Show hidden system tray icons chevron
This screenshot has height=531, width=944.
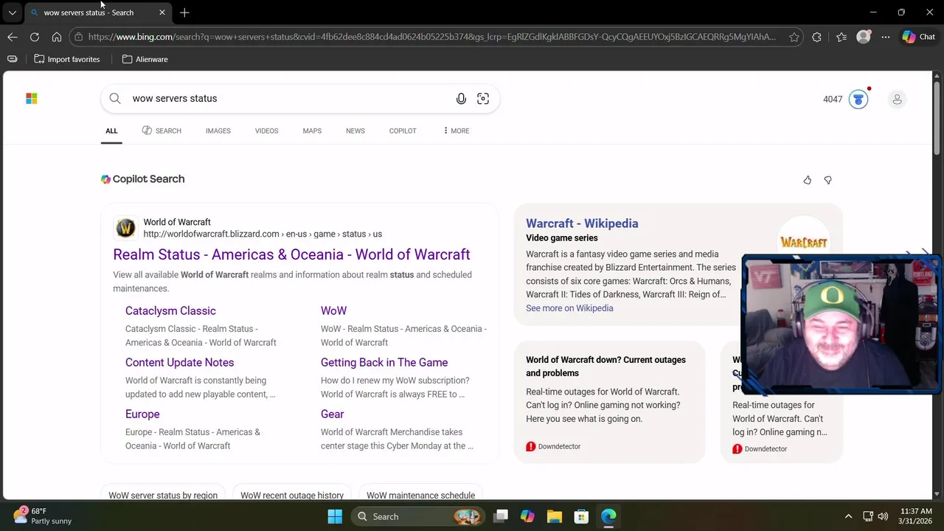[848, 516]
